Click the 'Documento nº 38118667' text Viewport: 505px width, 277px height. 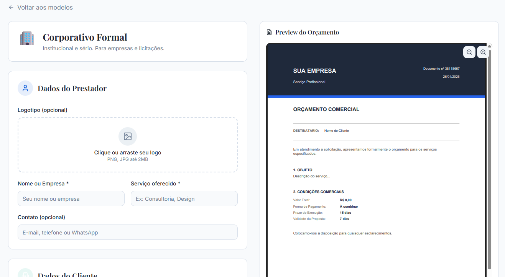441,69
